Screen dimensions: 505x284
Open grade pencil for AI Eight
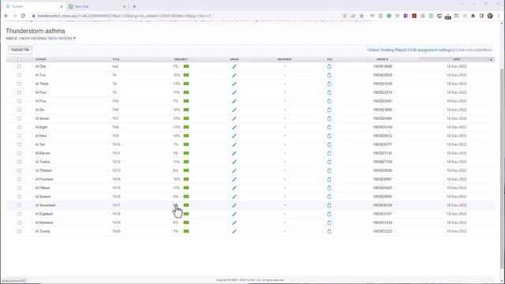[234, 128]
